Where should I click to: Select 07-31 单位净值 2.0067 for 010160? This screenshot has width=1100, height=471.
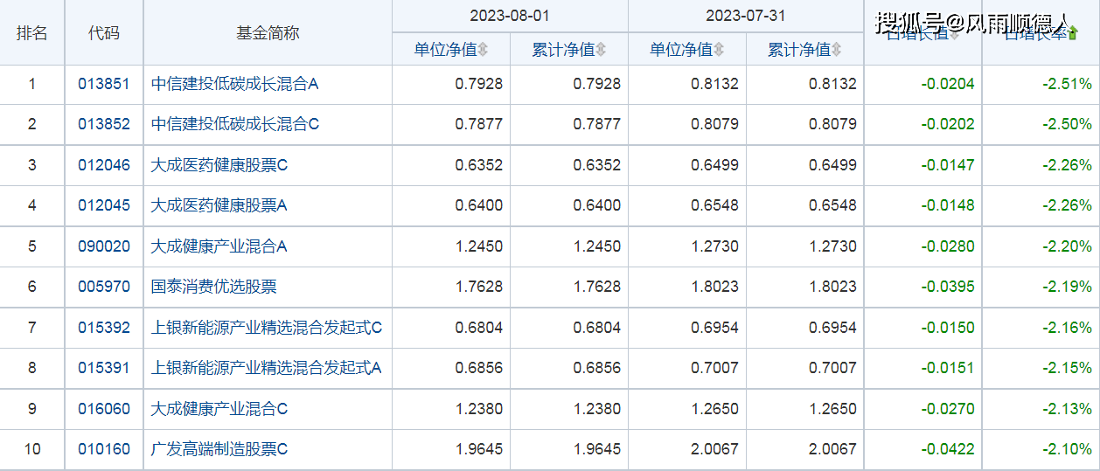pos(715,449)
